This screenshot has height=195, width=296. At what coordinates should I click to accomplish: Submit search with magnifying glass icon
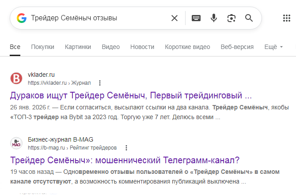click(x=249, y=18)
